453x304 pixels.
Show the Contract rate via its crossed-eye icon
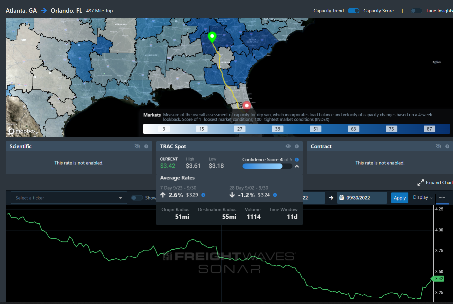[x=439, y=146]
